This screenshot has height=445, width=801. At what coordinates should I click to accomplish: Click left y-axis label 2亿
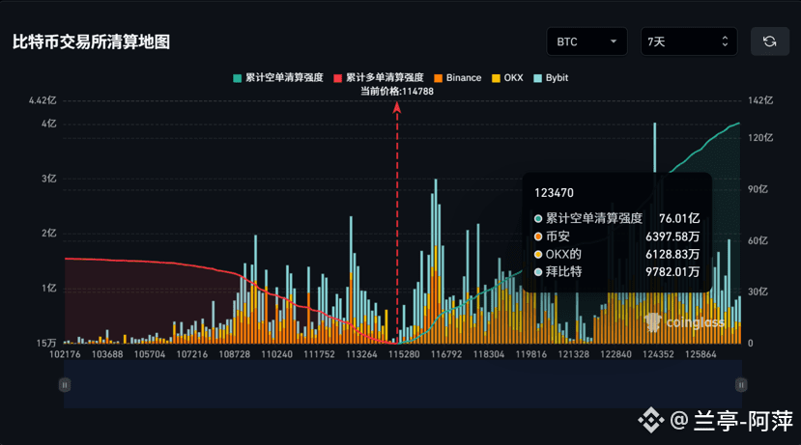49,234
